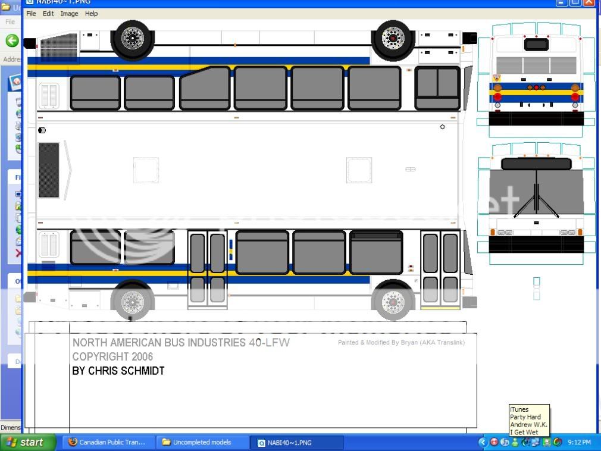Image resolution: width=601 pixels, height=451 pixels.
Task: Open the File menu of the image viewer
Action: (x=31, y=13)
